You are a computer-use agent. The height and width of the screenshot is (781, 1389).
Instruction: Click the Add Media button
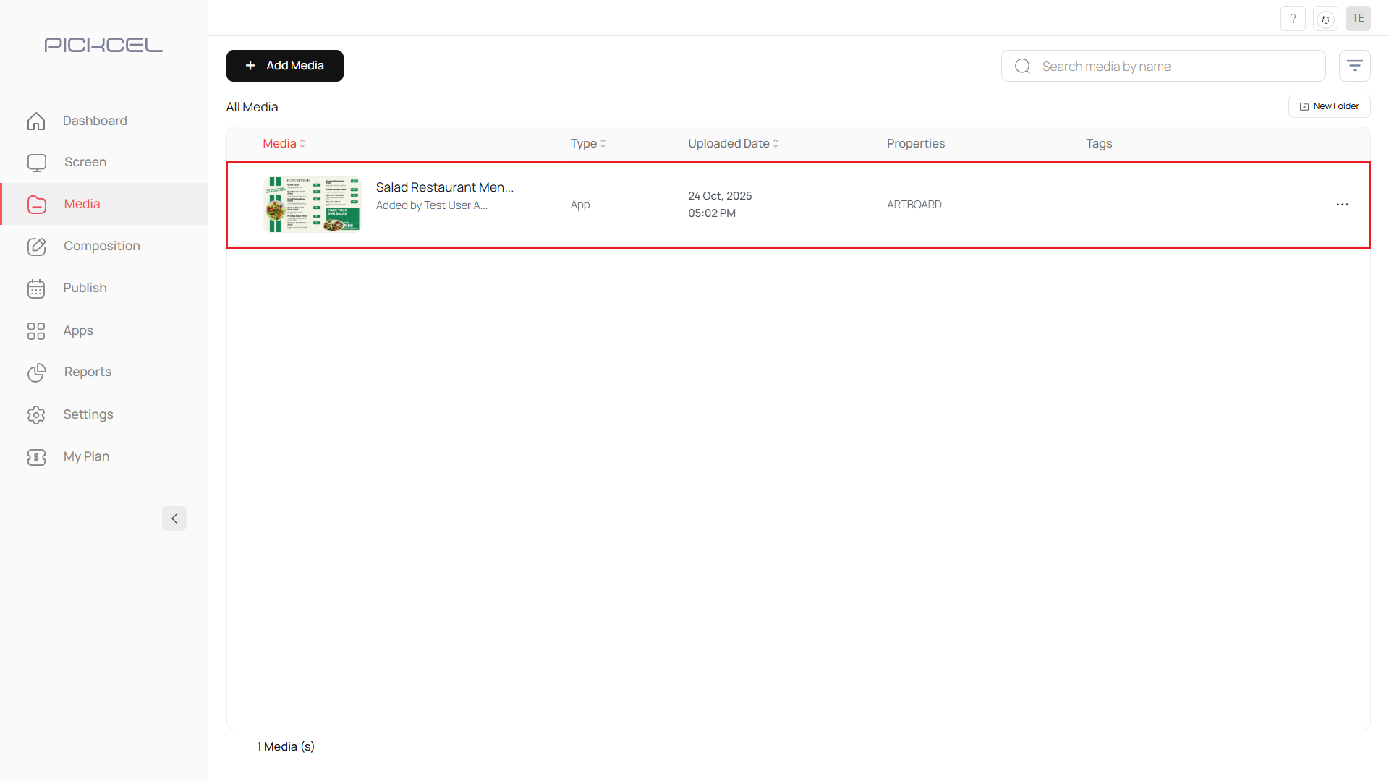coord(284,66)
